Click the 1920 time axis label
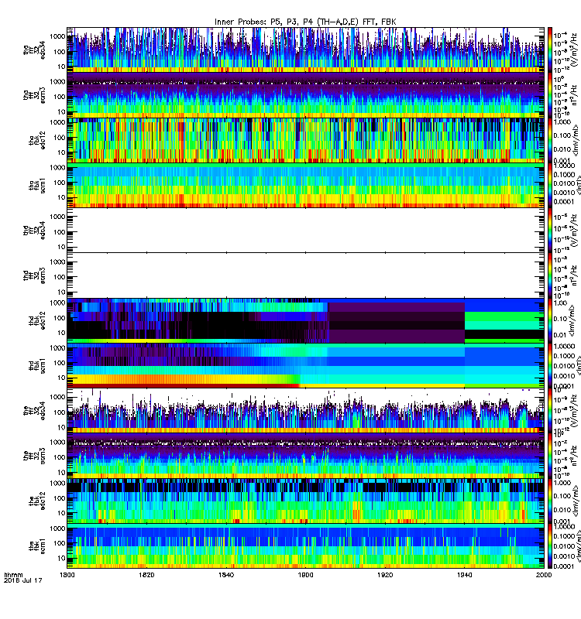581x619 pixels. click(385, 575)
